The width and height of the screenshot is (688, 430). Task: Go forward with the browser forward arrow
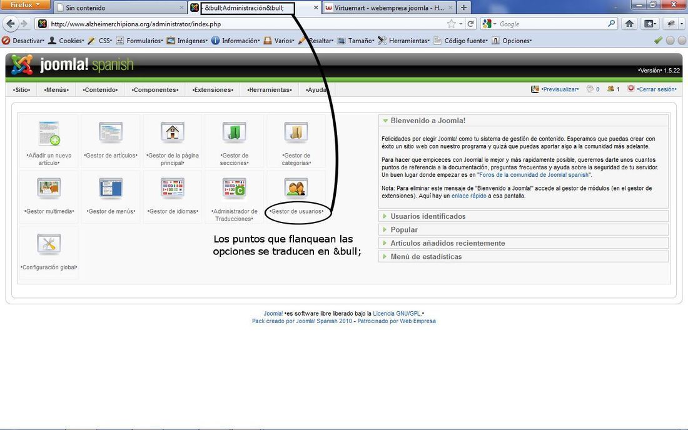24,24
